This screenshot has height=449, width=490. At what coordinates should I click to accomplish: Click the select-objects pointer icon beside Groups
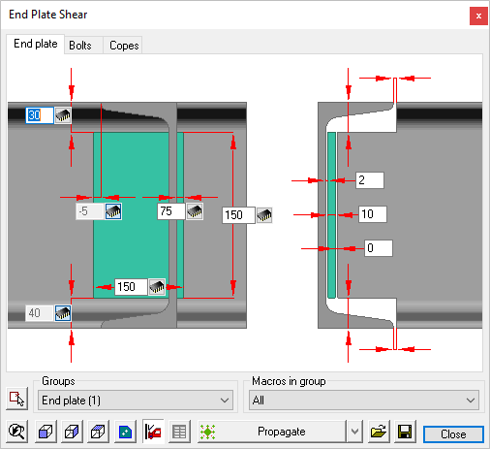tap(16, 399)
